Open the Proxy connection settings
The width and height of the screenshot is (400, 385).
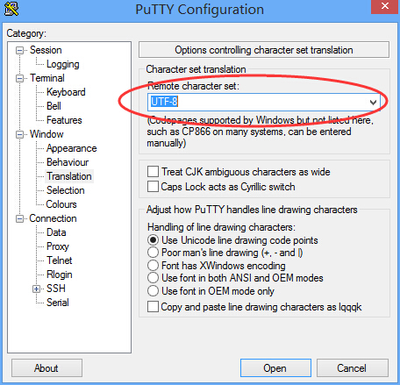pyautogui.click(x=58, y=246)
